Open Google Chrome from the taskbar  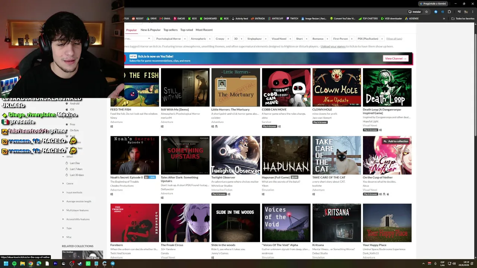point(31,264)
